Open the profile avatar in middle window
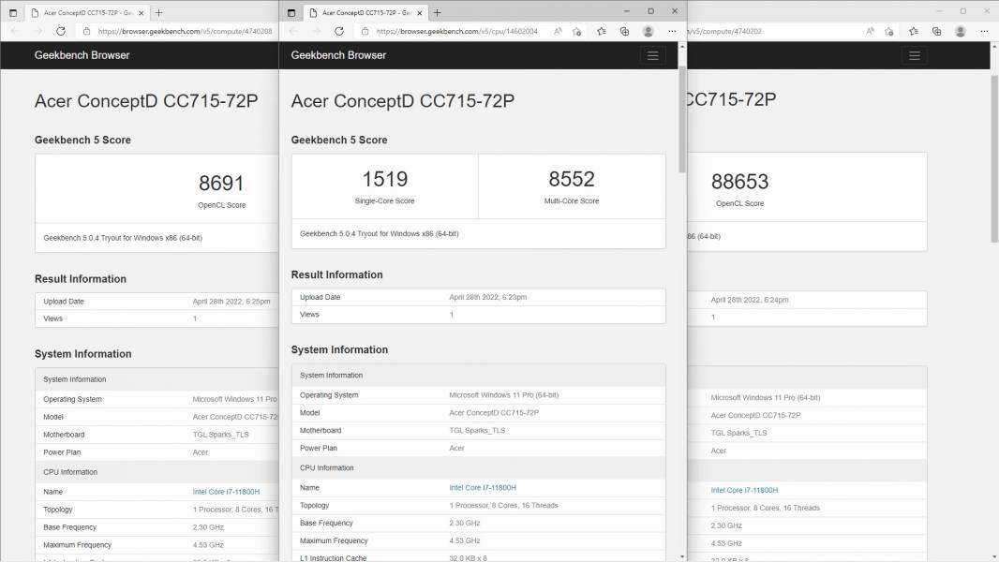 point(648,31)
